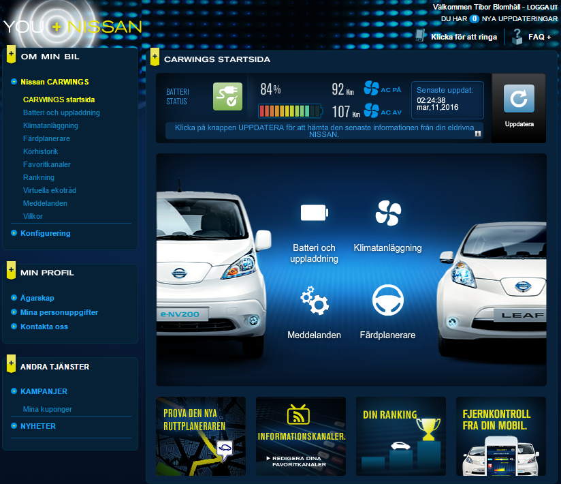
Task: Click the fan icon above Klimatanläggning
Action: [x=388, y=213]
